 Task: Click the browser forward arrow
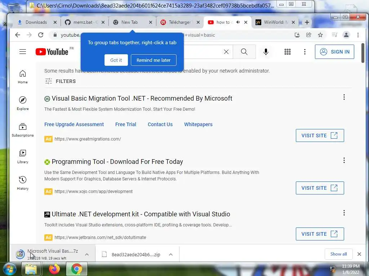tap(29, 35)
